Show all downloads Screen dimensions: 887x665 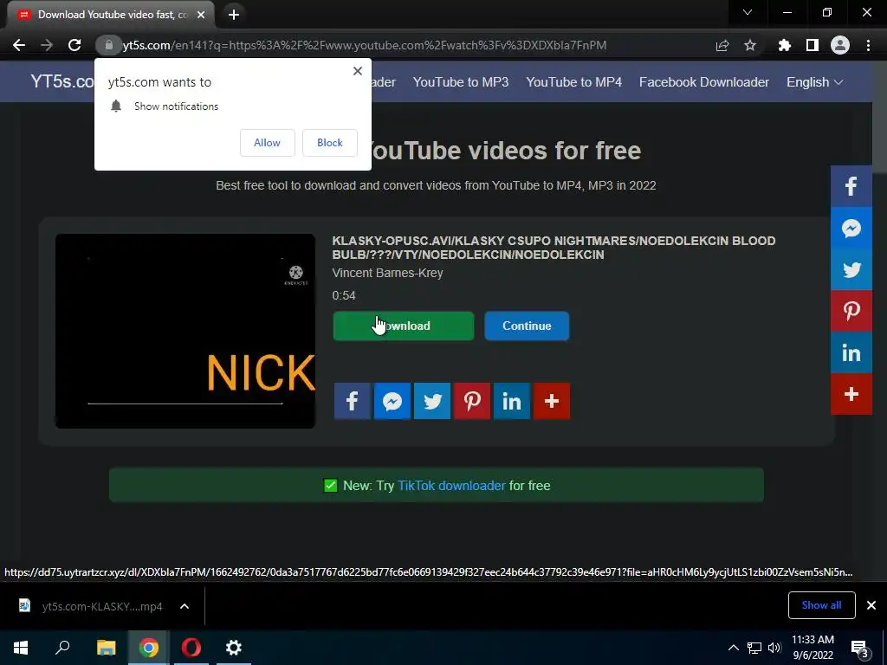click(821, 605)
